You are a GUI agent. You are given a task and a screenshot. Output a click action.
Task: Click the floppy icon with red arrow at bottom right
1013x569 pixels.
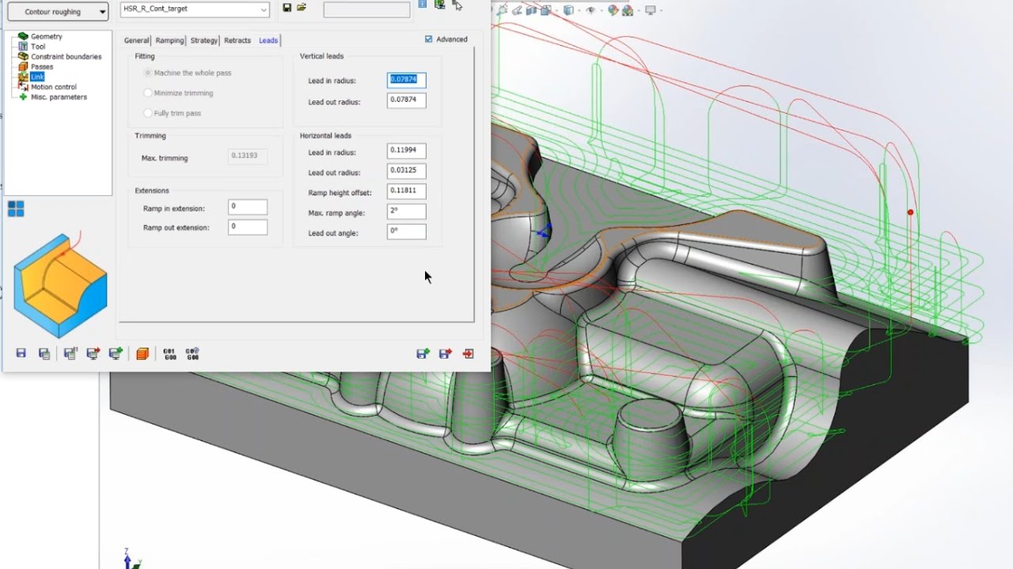(x=445, y=354)
